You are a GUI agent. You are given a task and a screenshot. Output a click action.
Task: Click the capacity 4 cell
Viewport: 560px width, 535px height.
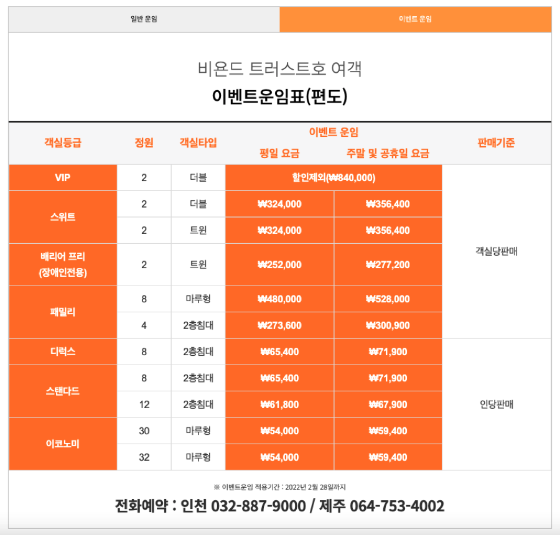tap(144, 325)
